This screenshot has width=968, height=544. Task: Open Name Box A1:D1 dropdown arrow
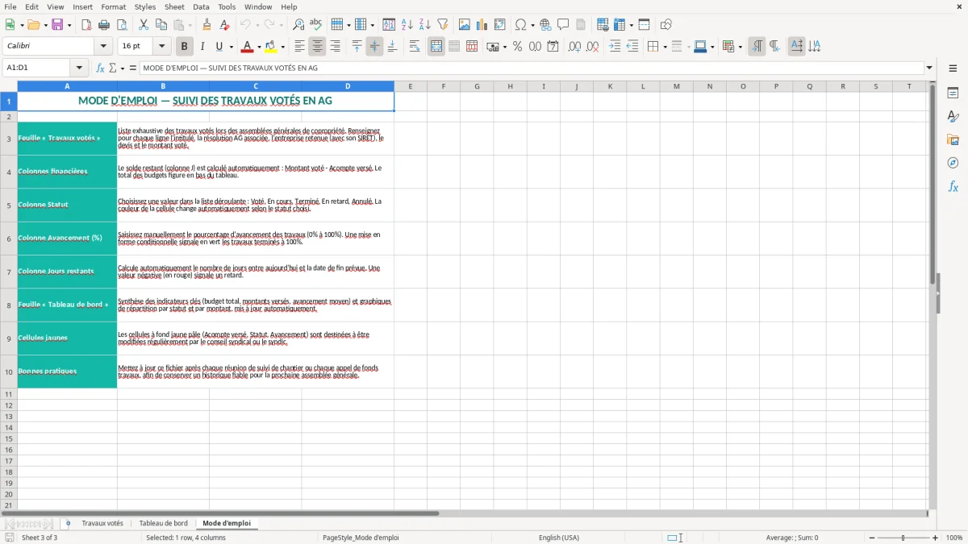79,69
